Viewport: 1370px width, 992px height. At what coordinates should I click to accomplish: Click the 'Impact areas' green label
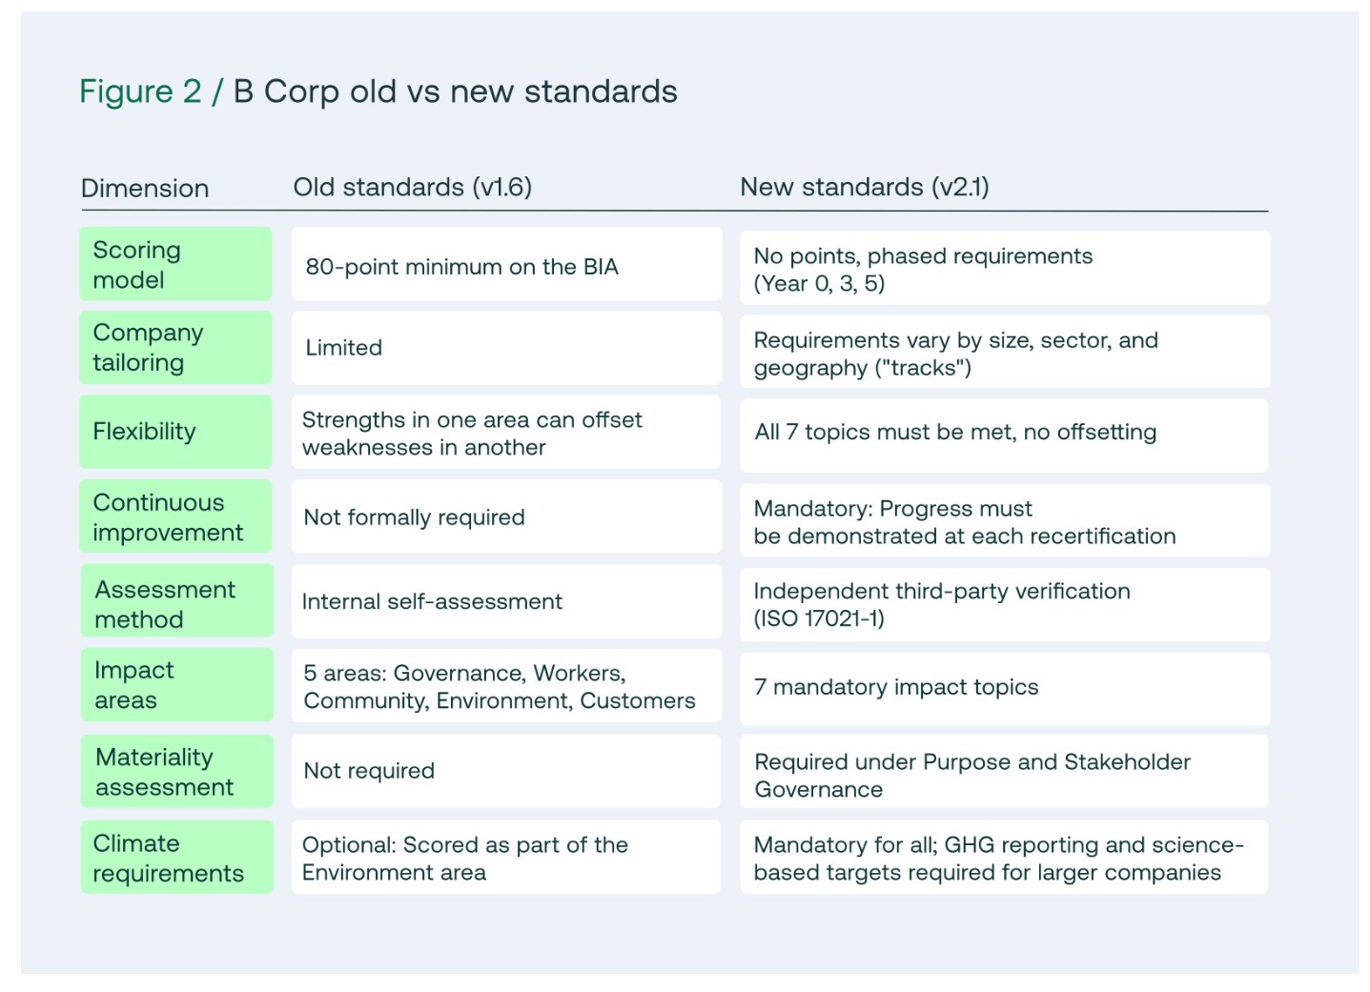(x=176, y=684)
